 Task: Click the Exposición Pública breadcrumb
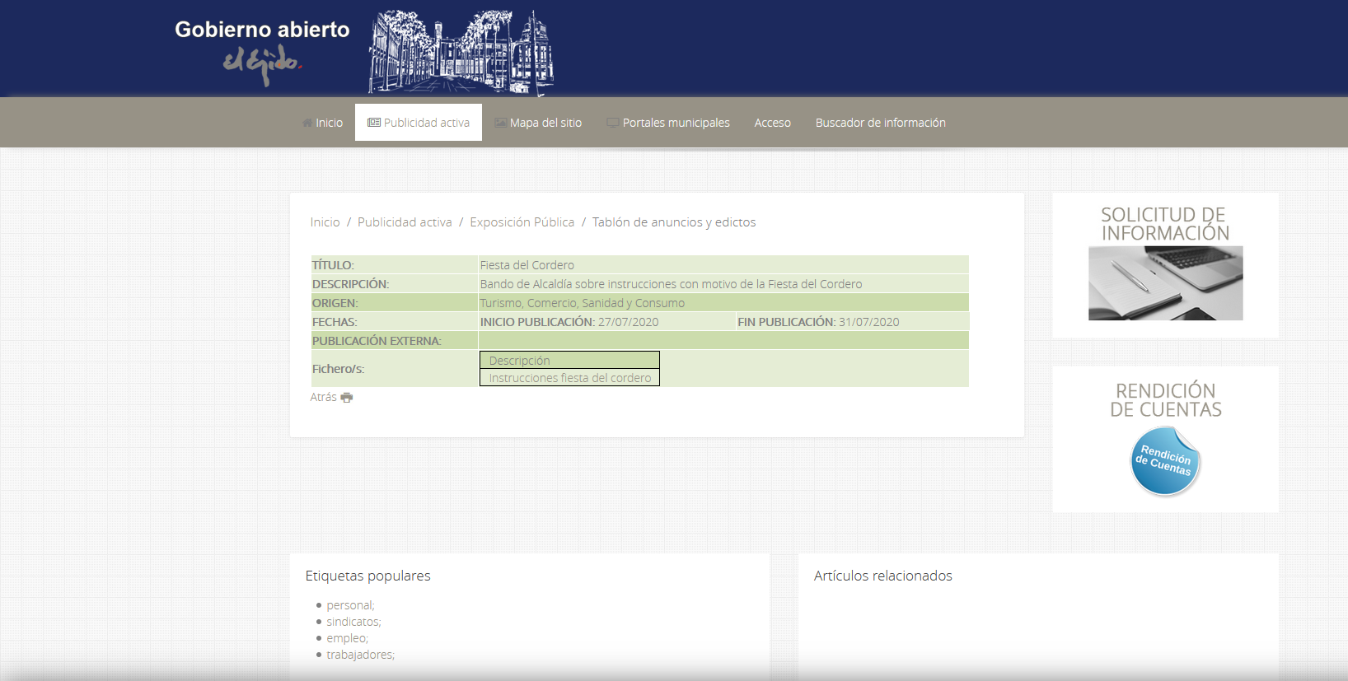(x=522, y=222)
